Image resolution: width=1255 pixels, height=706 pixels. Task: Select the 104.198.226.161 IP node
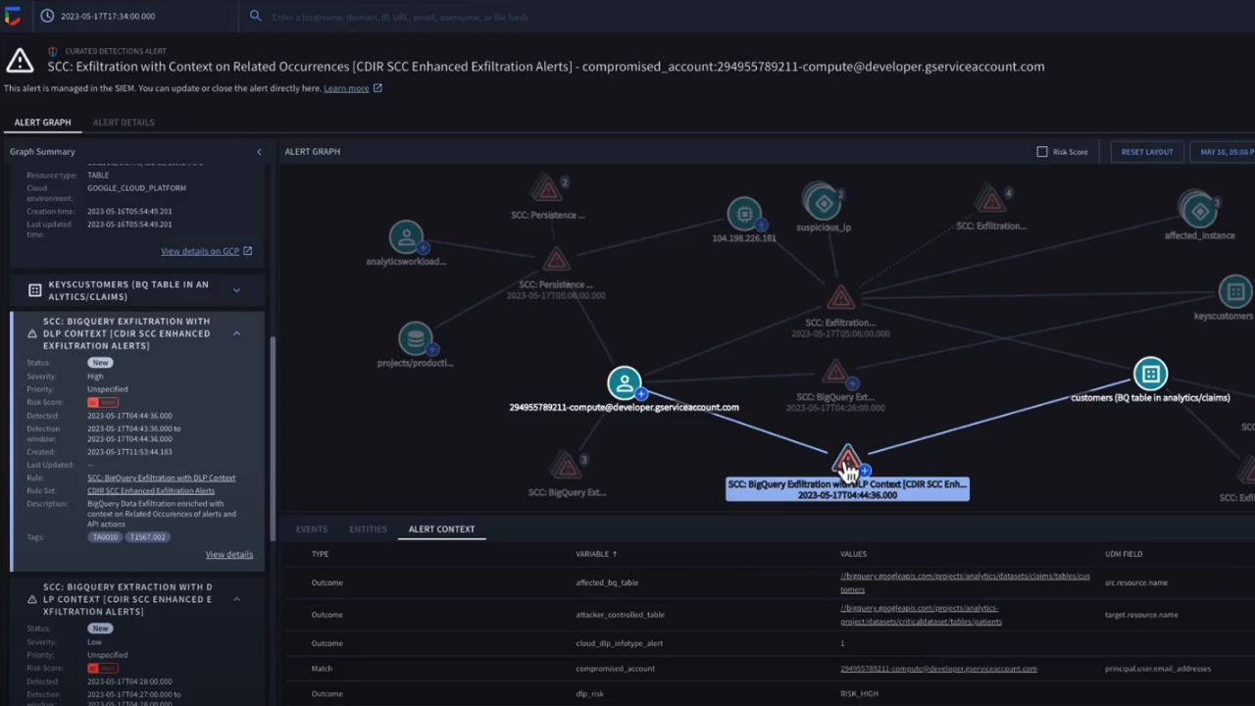744,214
